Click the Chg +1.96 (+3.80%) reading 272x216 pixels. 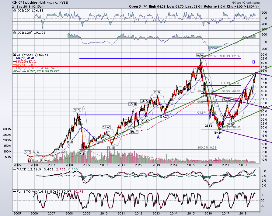point(242,7)
